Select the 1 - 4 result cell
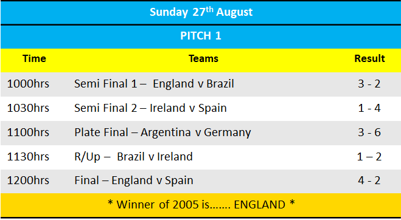The image size is (401, 220). 369,108
